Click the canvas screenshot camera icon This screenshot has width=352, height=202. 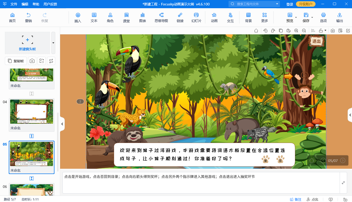333,31
